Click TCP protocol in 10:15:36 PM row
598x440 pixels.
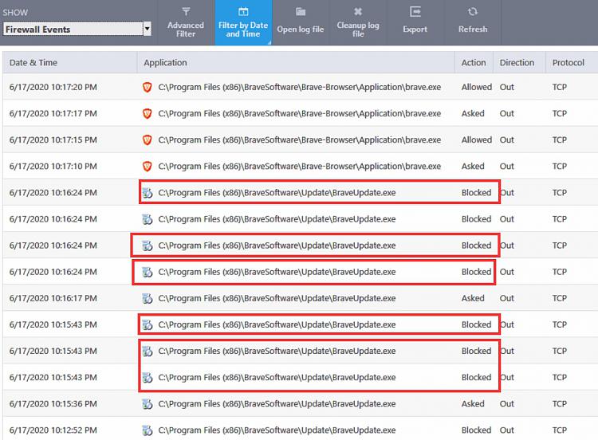coord(560,404)
